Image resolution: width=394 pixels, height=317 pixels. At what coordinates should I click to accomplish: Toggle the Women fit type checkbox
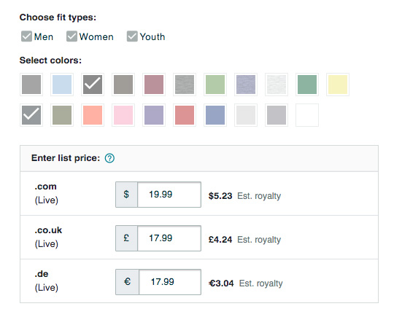point(72,36)
